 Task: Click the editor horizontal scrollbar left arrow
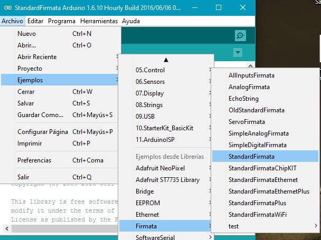click(7, 228)
